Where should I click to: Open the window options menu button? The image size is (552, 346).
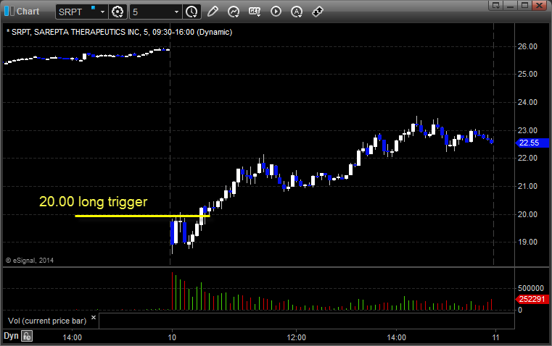[496, 5]
